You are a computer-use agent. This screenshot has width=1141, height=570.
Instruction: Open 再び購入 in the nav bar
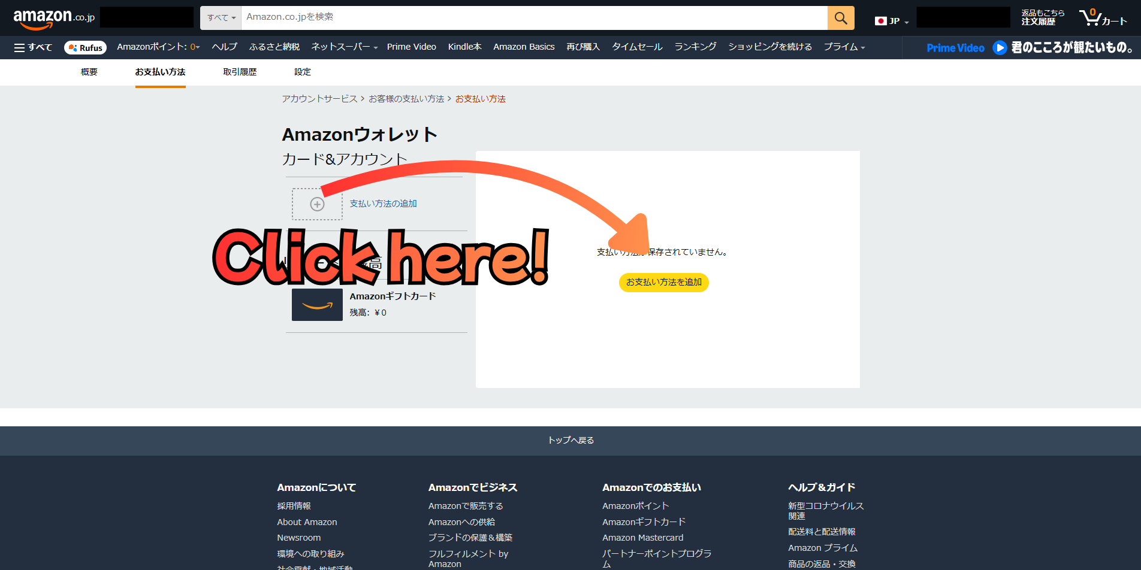tap(583, 47)
